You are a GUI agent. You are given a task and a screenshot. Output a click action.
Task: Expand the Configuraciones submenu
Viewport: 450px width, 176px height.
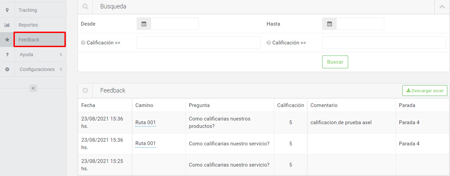click(61, 69)
